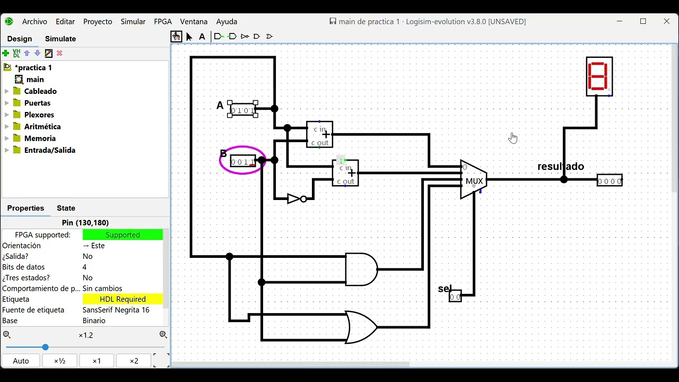Select the Text tool A
Viewport: 679px width, 382px height.
(202, 37)
